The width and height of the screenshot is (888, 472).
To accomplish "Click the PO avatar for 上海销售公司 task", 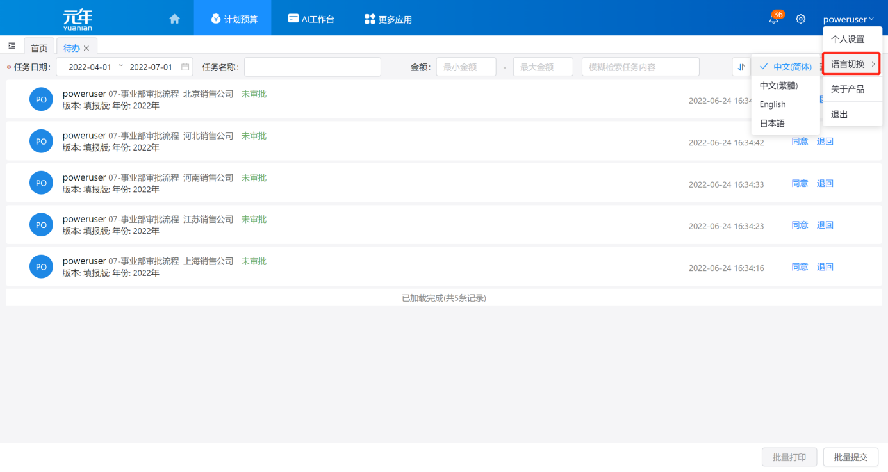I will click(x=41, y=266).
